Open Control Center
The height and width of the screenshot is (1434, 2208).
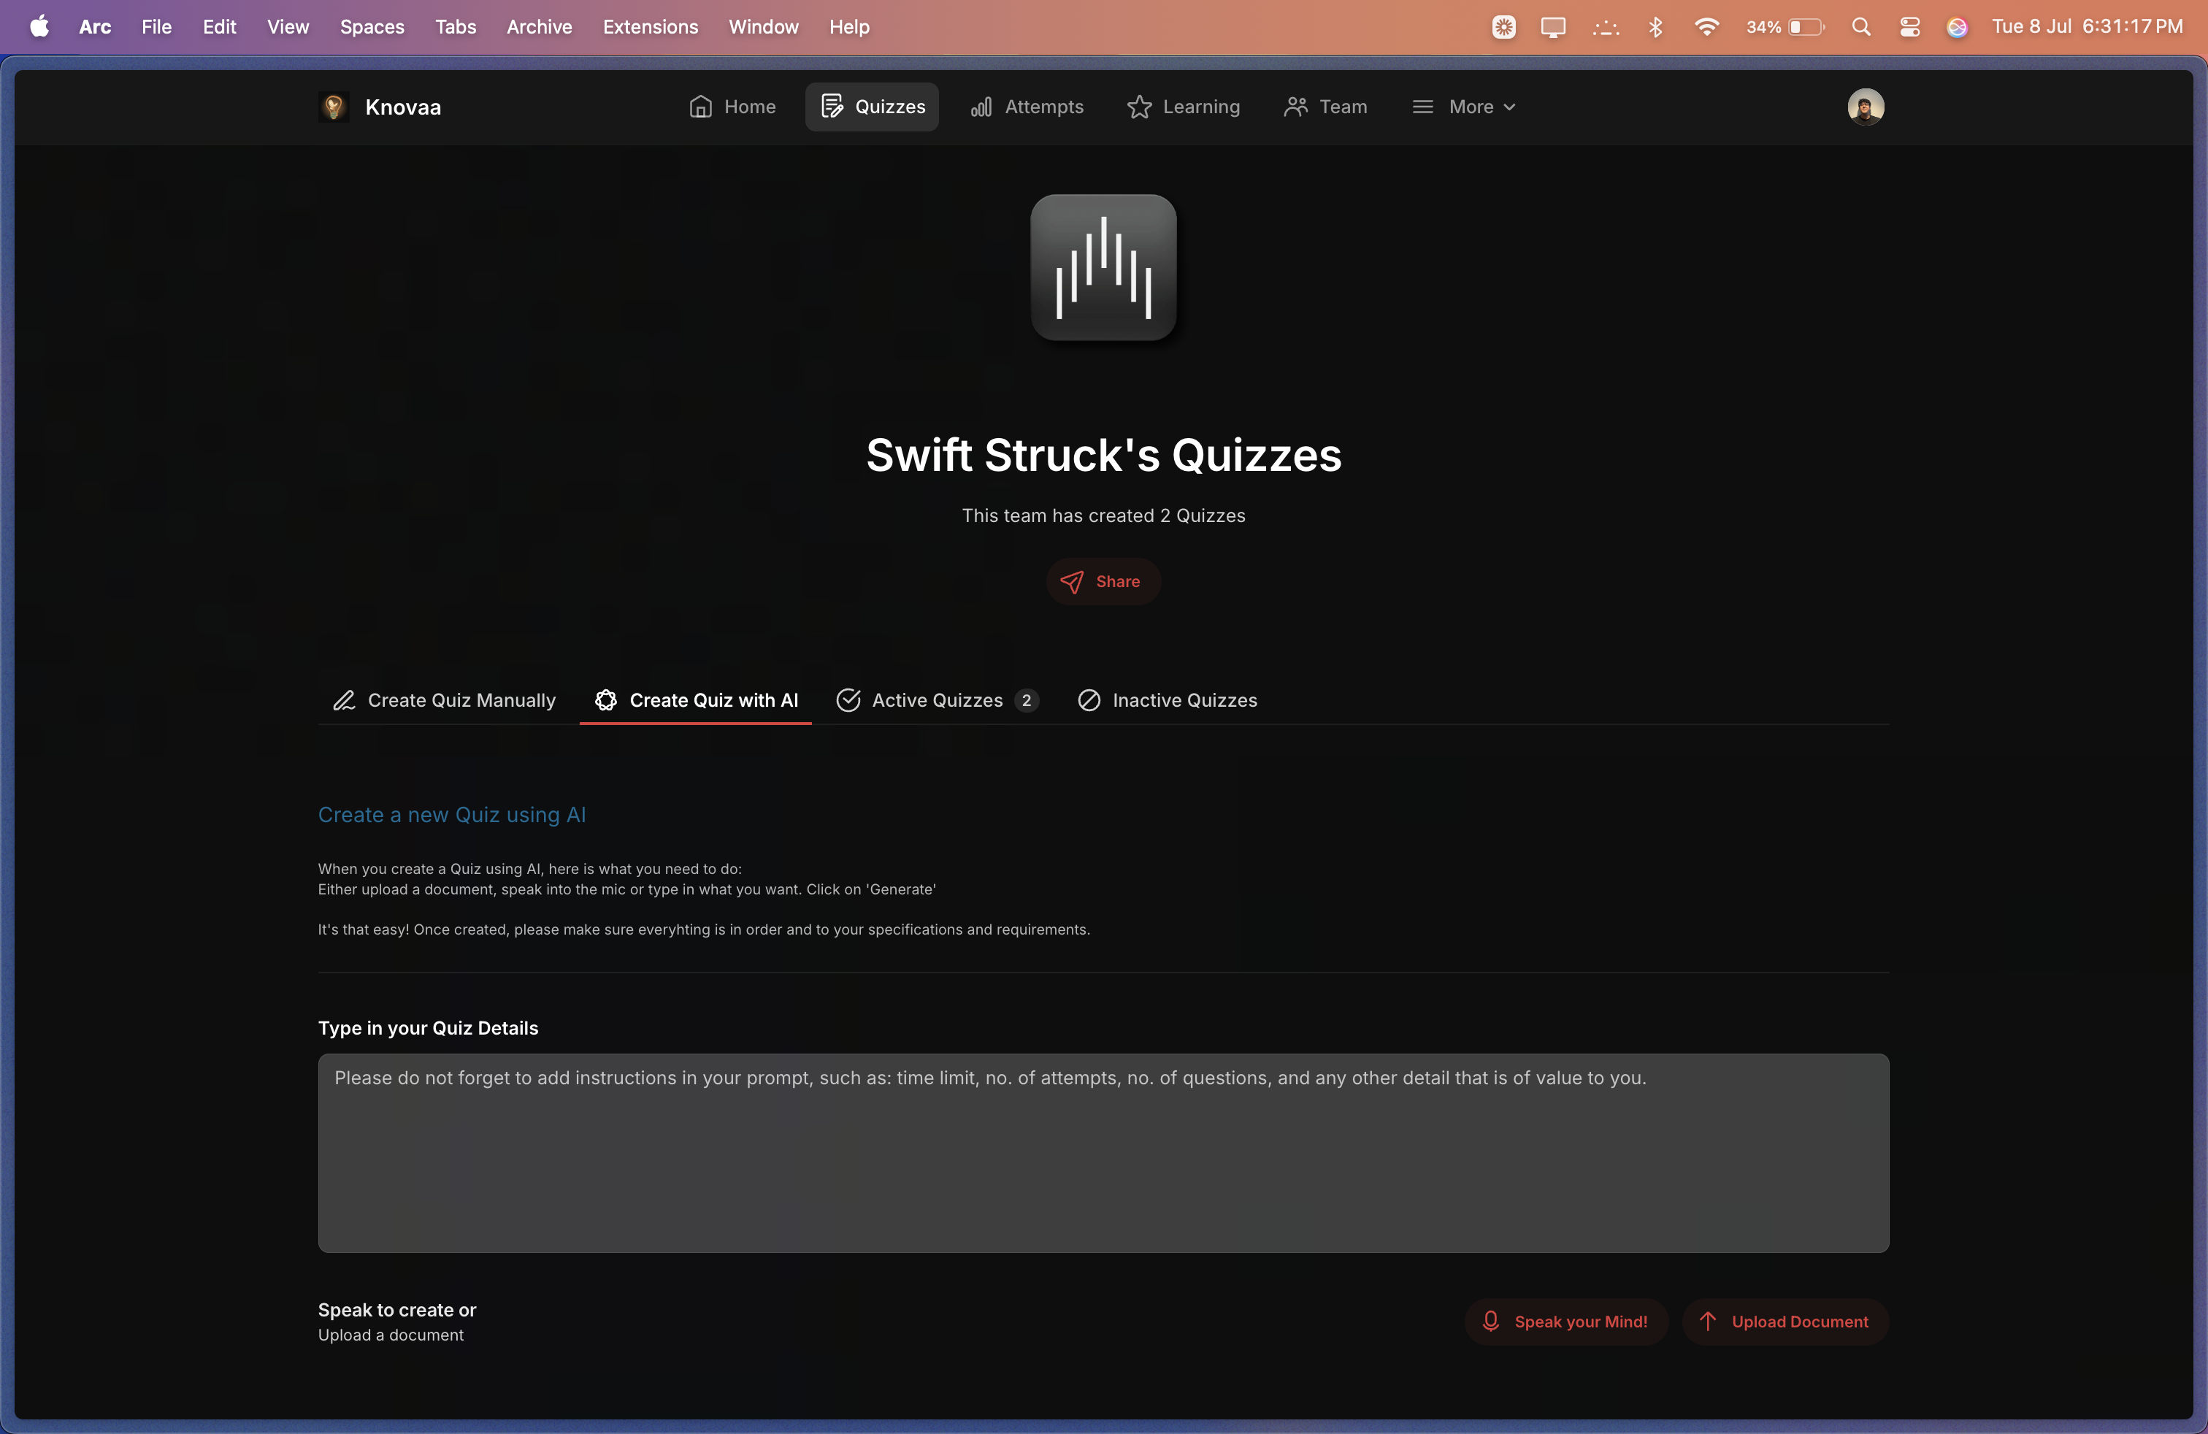1909,27
